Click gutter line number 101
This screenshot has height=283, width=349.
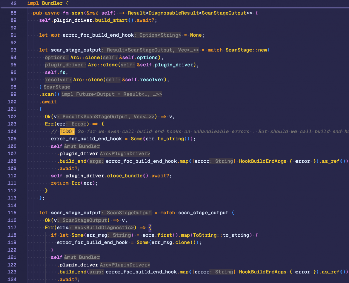click(x=12, y=109)
